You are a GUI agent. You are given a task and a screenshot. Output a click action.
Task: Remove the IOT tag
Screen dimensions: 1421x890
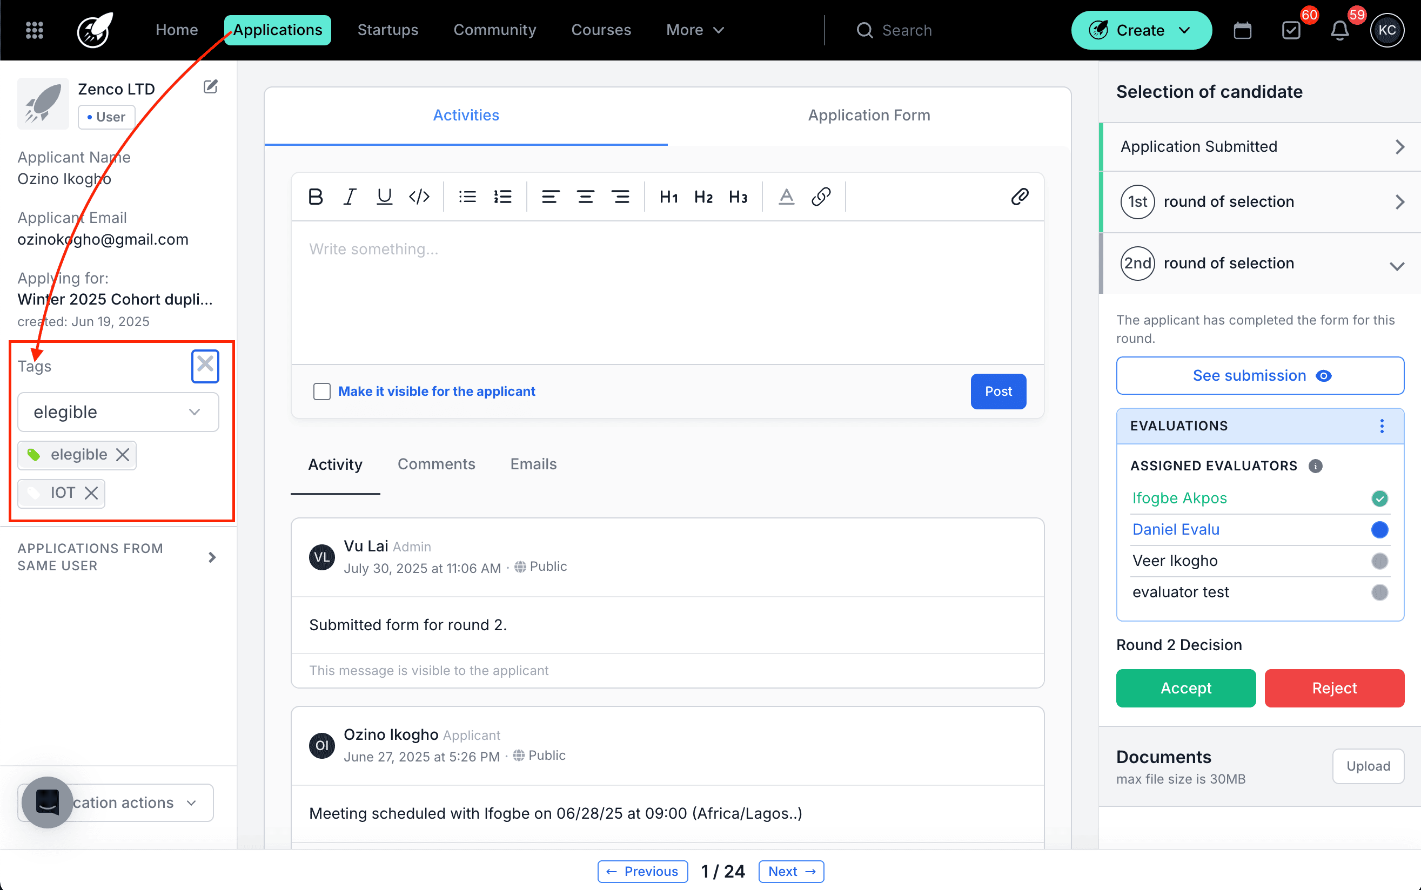pos(91,493)
